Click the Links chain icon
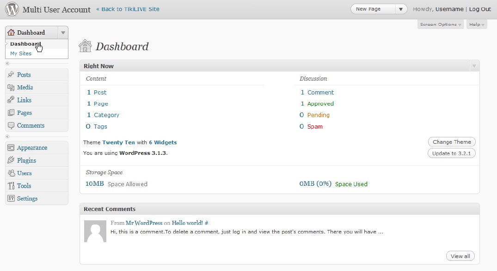Image resolution: width=497 pixels, height=271 pixels. tap(11, 100)
